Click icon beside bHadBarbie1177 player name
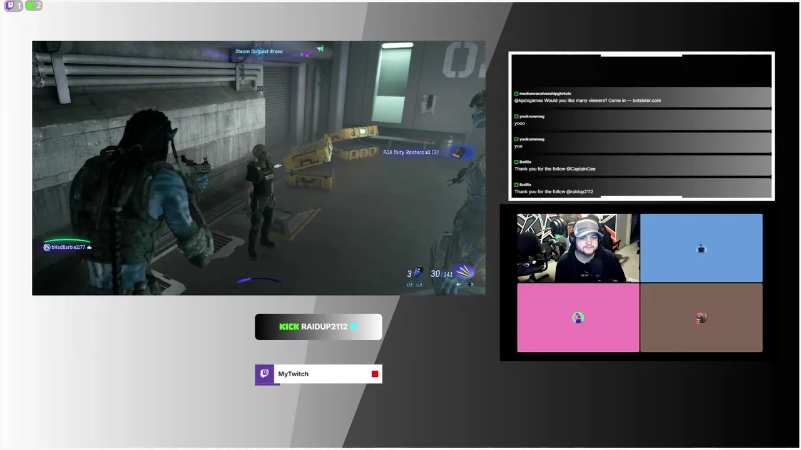The width and height of the screenshot is (801, 450). 46,247
